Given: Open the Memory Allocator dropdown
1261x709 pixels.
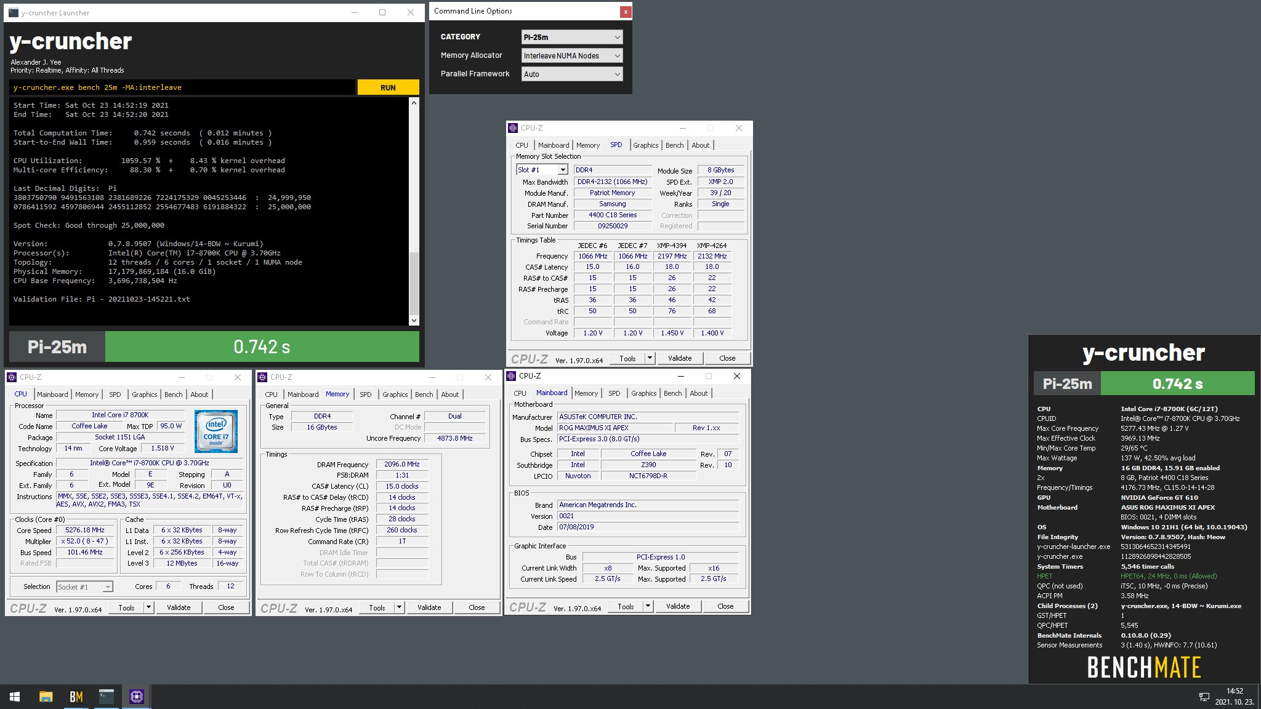Looking at the screenshot, I should pos(572,55).
